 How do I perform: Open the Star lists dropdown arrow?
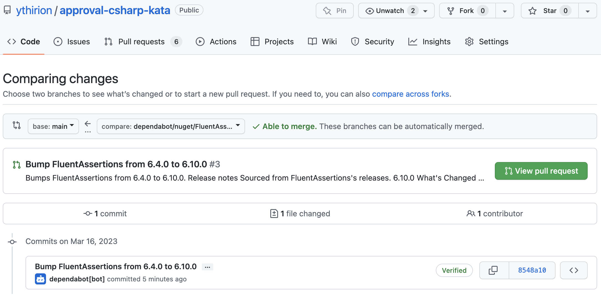pyautogui.click(x=588, y=11)
